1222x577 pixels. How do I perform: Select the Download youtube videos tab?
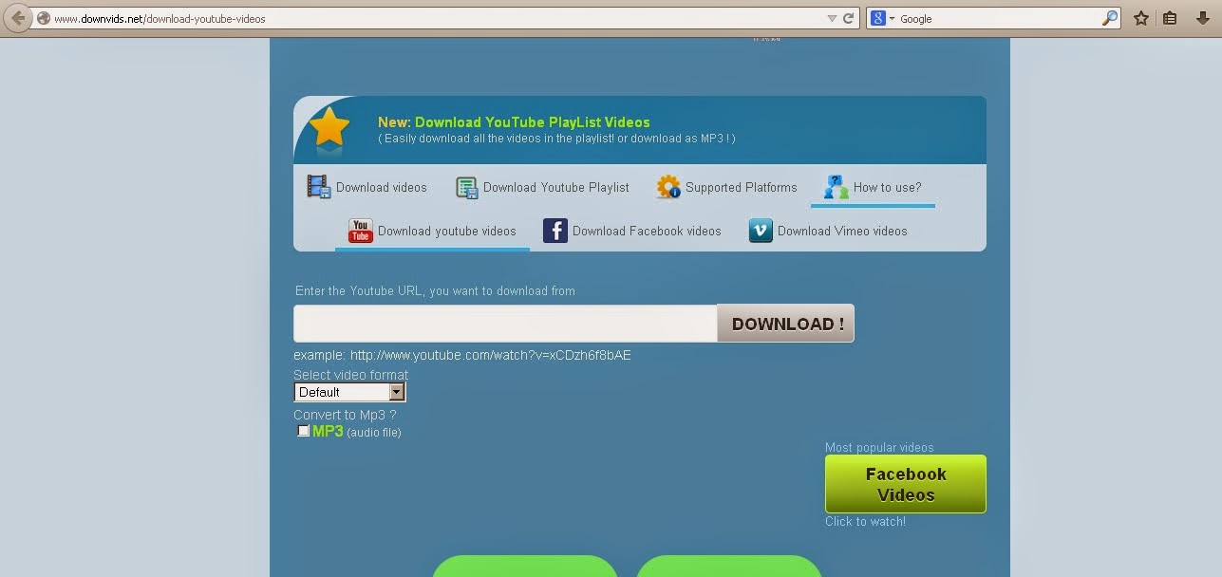click(x=432, y=231)
